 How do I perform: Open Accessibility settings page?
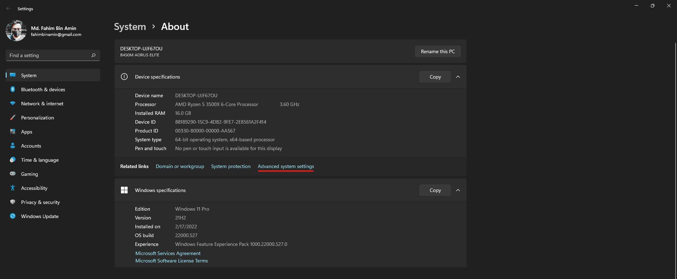coord(53,188)
